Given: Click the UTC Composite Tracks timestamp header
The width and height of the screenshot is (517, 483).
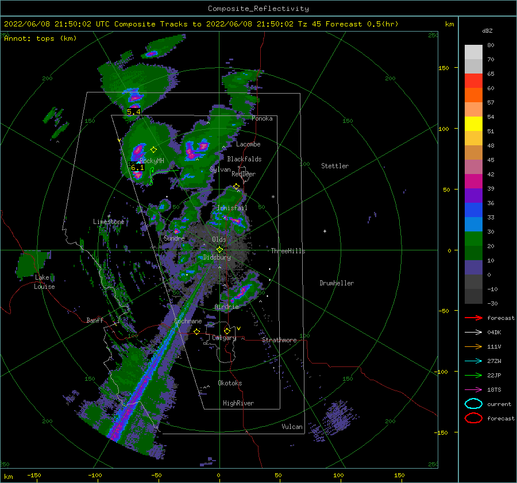Looking at the screenshot, I should pyautogui.click(x=201, y=24).
